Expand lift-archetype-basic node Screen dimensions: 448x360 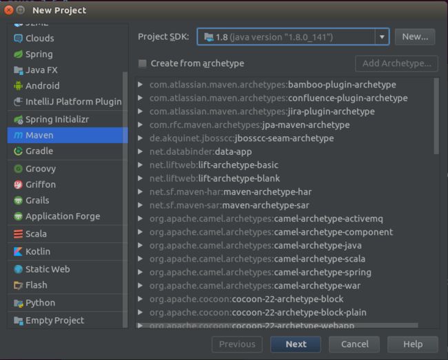[x=140, y=165]
